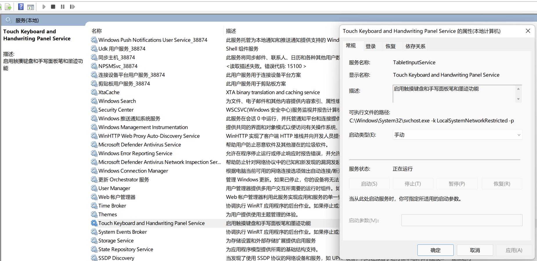Click the gear icon of 同步主机_38874
This screenshot has height=261, width=537.
[x=94, y=57]
